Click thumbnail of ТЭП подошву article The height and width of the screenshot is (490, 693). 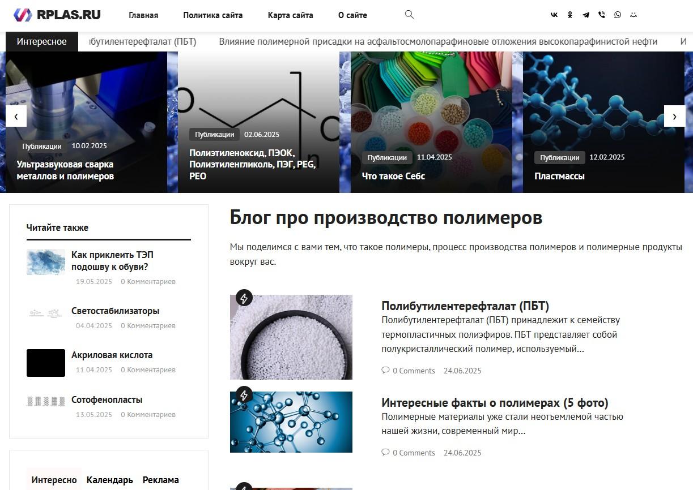tap(46, 262)
